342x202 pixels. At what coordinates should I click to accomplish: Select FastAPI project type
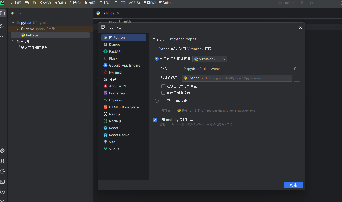click(x=124, y=51)
